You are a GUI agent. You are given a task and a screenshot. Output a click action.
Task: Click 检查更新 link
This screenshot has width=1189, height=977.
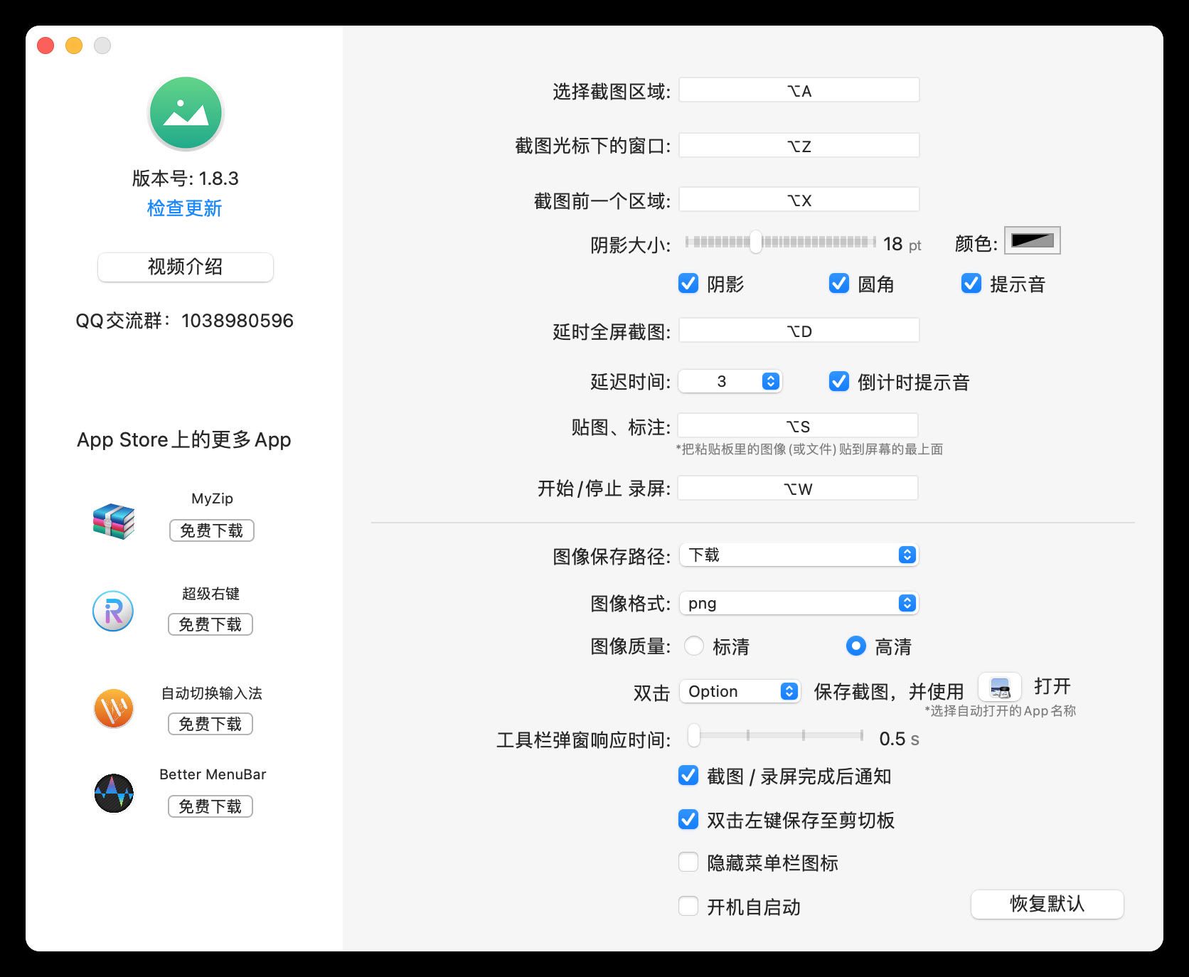point(185,208)
